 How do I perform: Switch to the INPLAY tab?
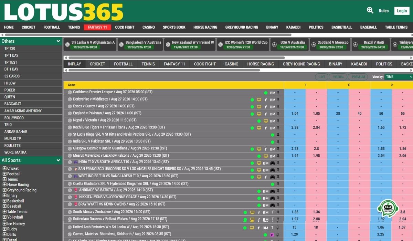click(74, 64)
